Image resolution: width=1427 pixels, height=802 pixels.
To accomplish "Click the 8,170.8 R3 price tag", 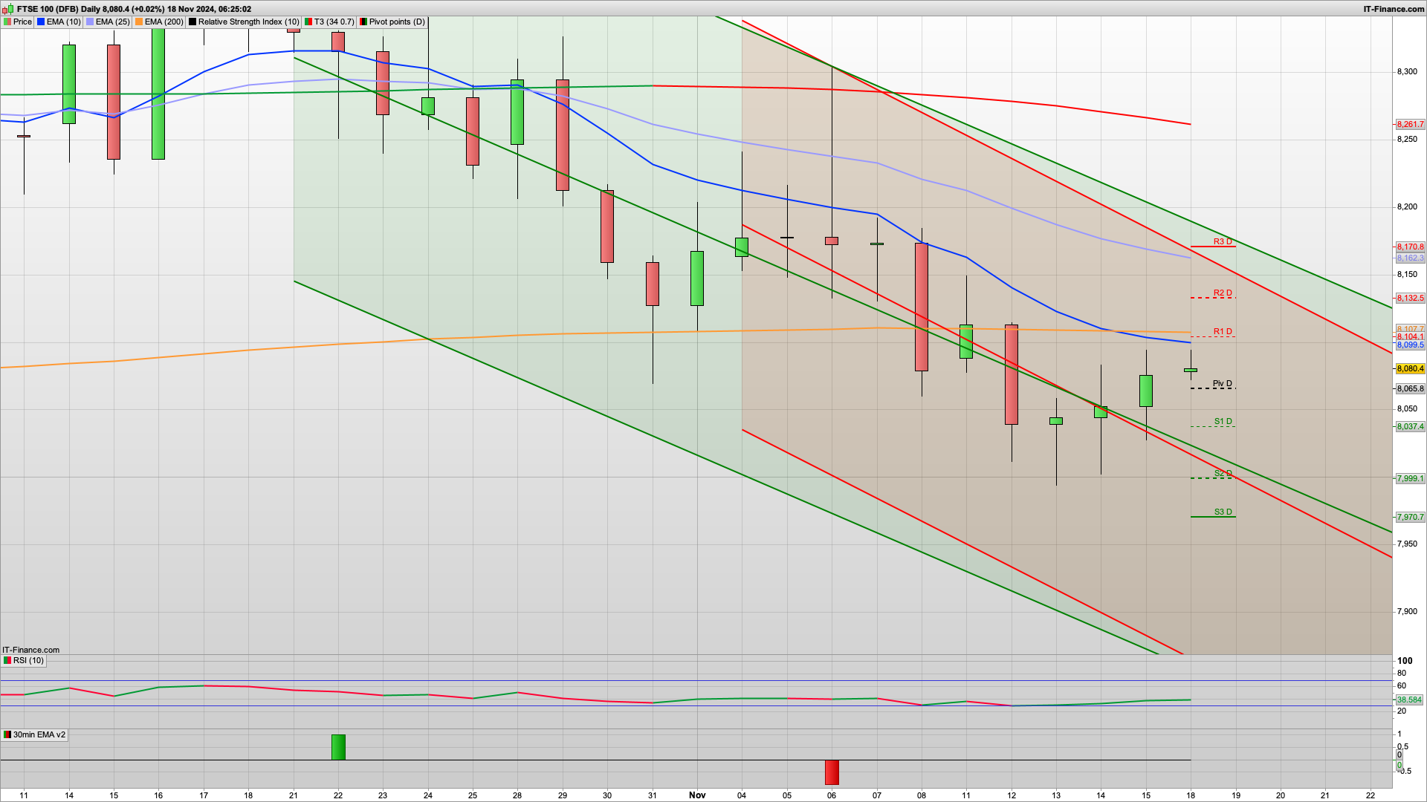I will pos(1410,247).
